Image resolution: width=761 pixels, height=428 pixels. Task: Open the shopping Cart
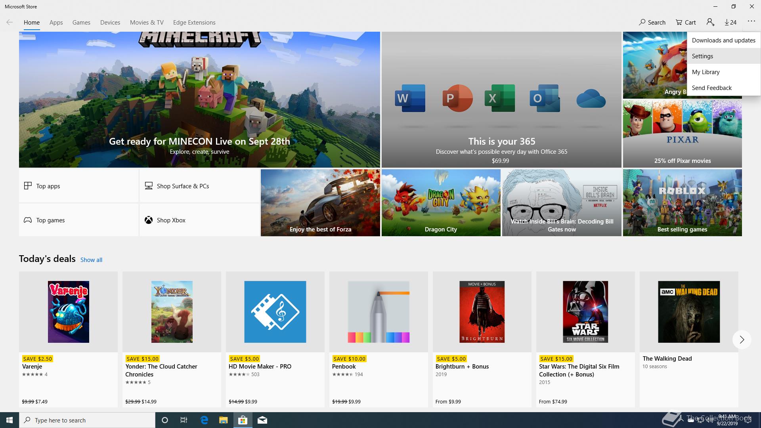(686, 22)
